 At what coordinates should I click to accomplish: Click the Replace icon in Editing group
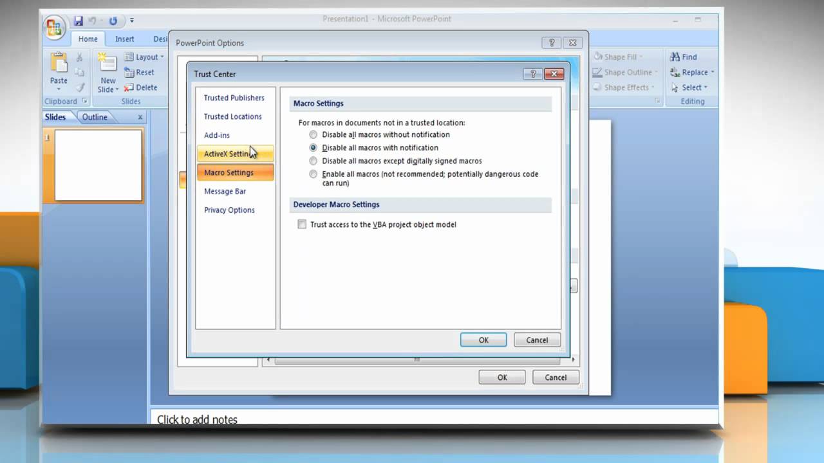(675, 72)
